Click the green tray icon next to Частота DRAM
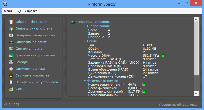Screen dimensions: 204x110 163,55
